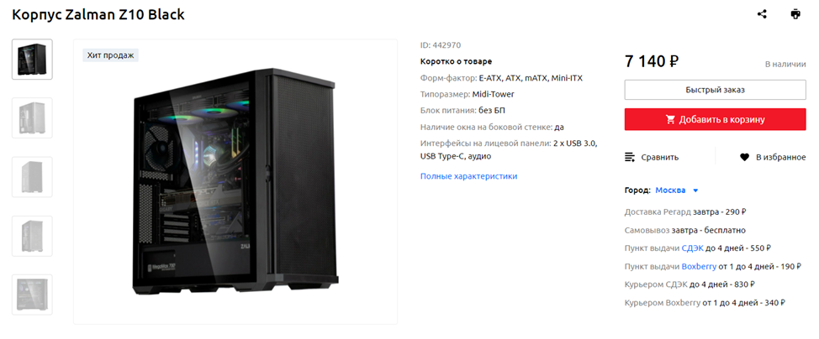Select the fifth case thumbnail

pyautogui.click(x=33, y=295)
